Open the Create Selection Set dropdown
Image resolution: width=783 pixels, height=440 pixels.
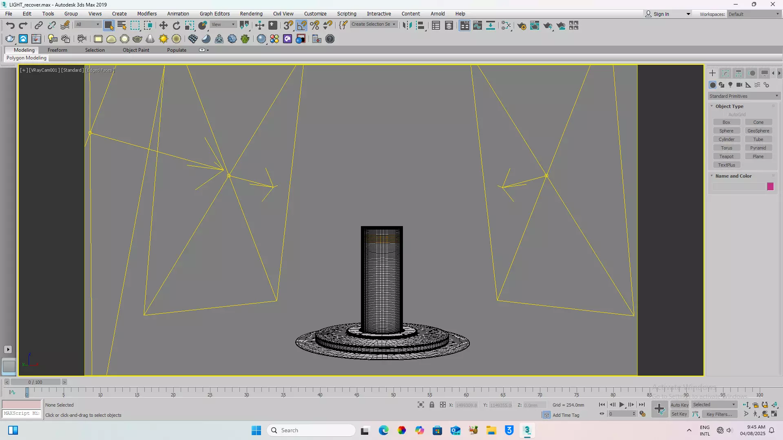[x=373, y=24]
